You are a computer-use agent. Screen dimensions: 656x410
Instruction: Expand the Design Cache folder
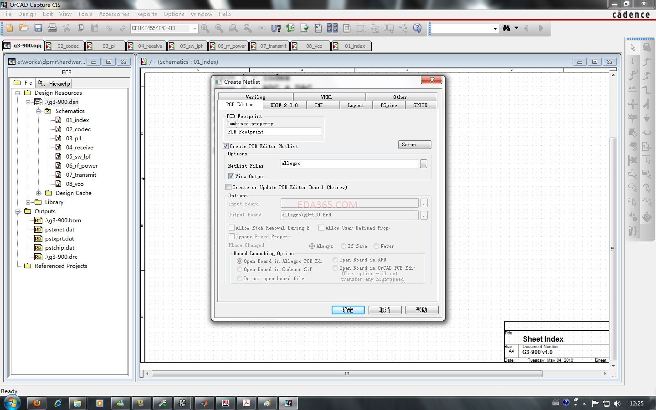tap(39, 193)
